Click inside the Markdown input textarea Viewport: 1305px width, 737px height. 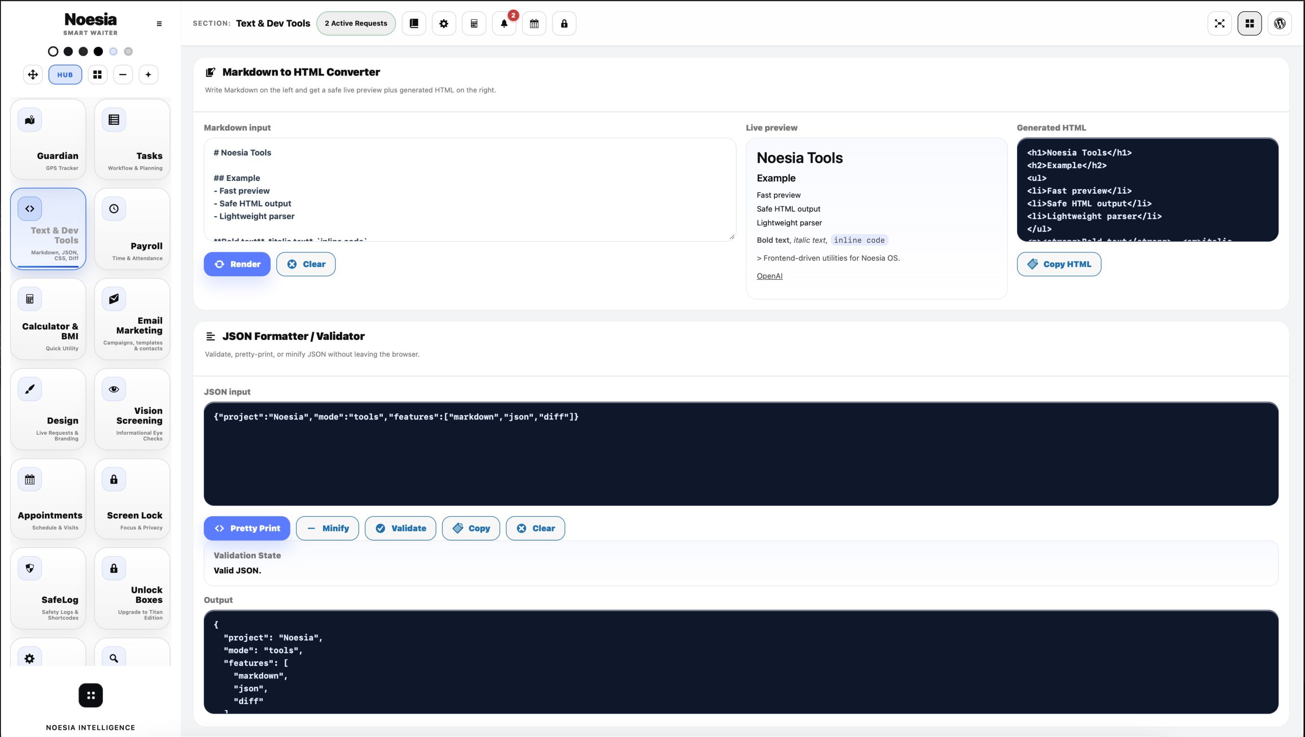pos(470,190)
